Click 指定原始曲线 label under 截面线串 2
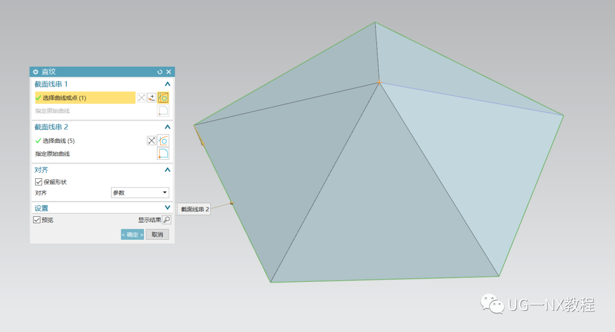Screen dimensions: 615x332 tap(52, 154)
